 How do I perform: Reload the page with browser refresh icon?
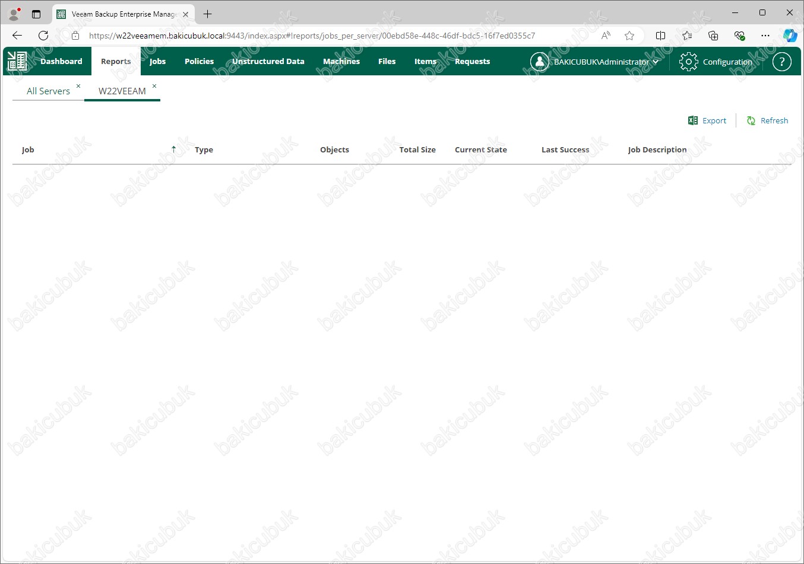43,36
